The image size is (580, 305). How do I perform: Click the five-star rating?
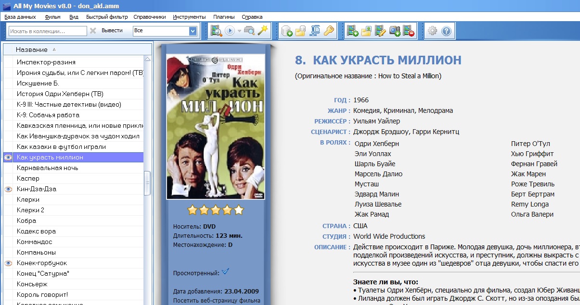[x=216, y=210]
